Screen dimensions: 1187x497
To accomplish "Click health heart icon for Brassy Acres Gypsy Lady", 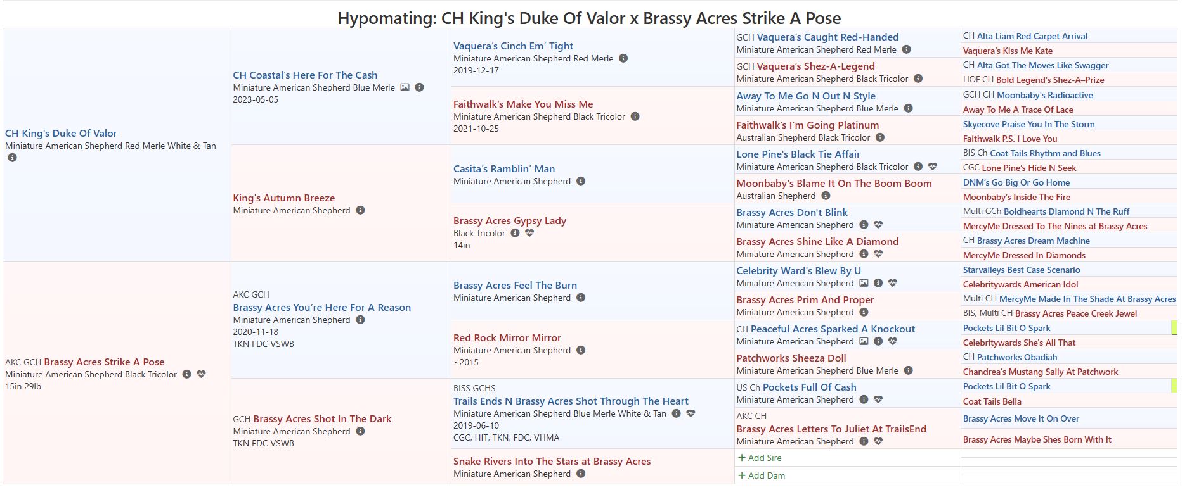I will [x=529, y=233].
